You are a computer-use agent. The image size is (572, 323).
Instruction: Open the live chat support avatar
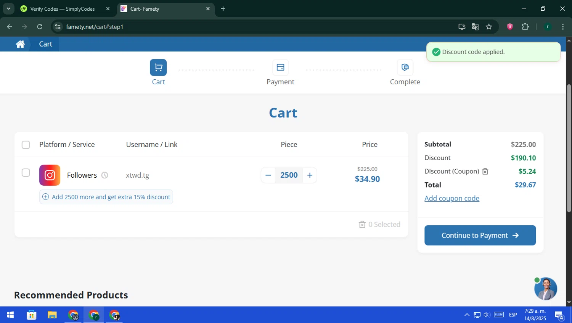(x=546, y=289)
